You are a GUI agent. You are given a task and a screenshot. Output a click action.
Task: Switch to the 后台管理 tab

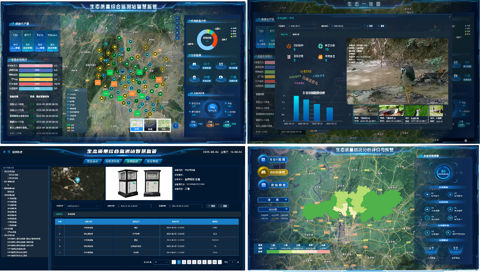[x=152, y=162]
